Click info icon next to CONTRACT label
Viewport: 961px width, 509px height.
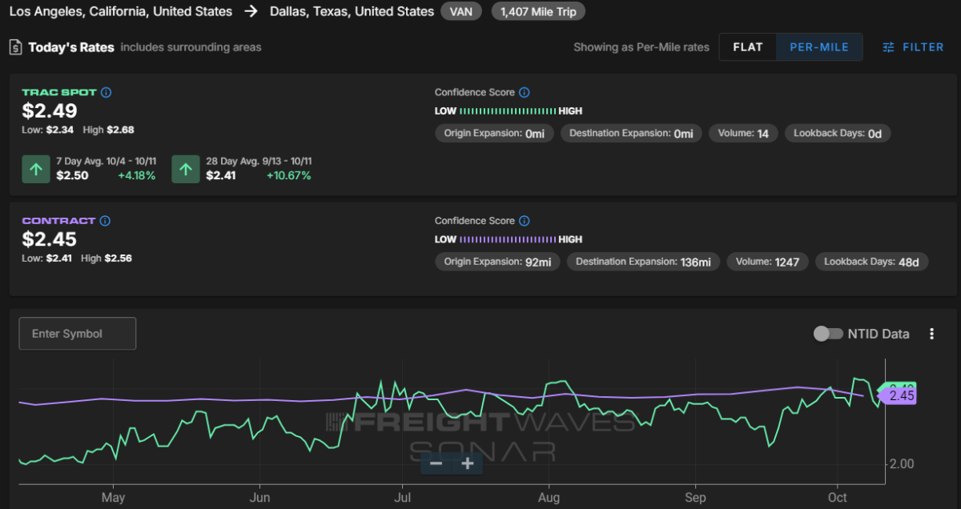(105, 221)
